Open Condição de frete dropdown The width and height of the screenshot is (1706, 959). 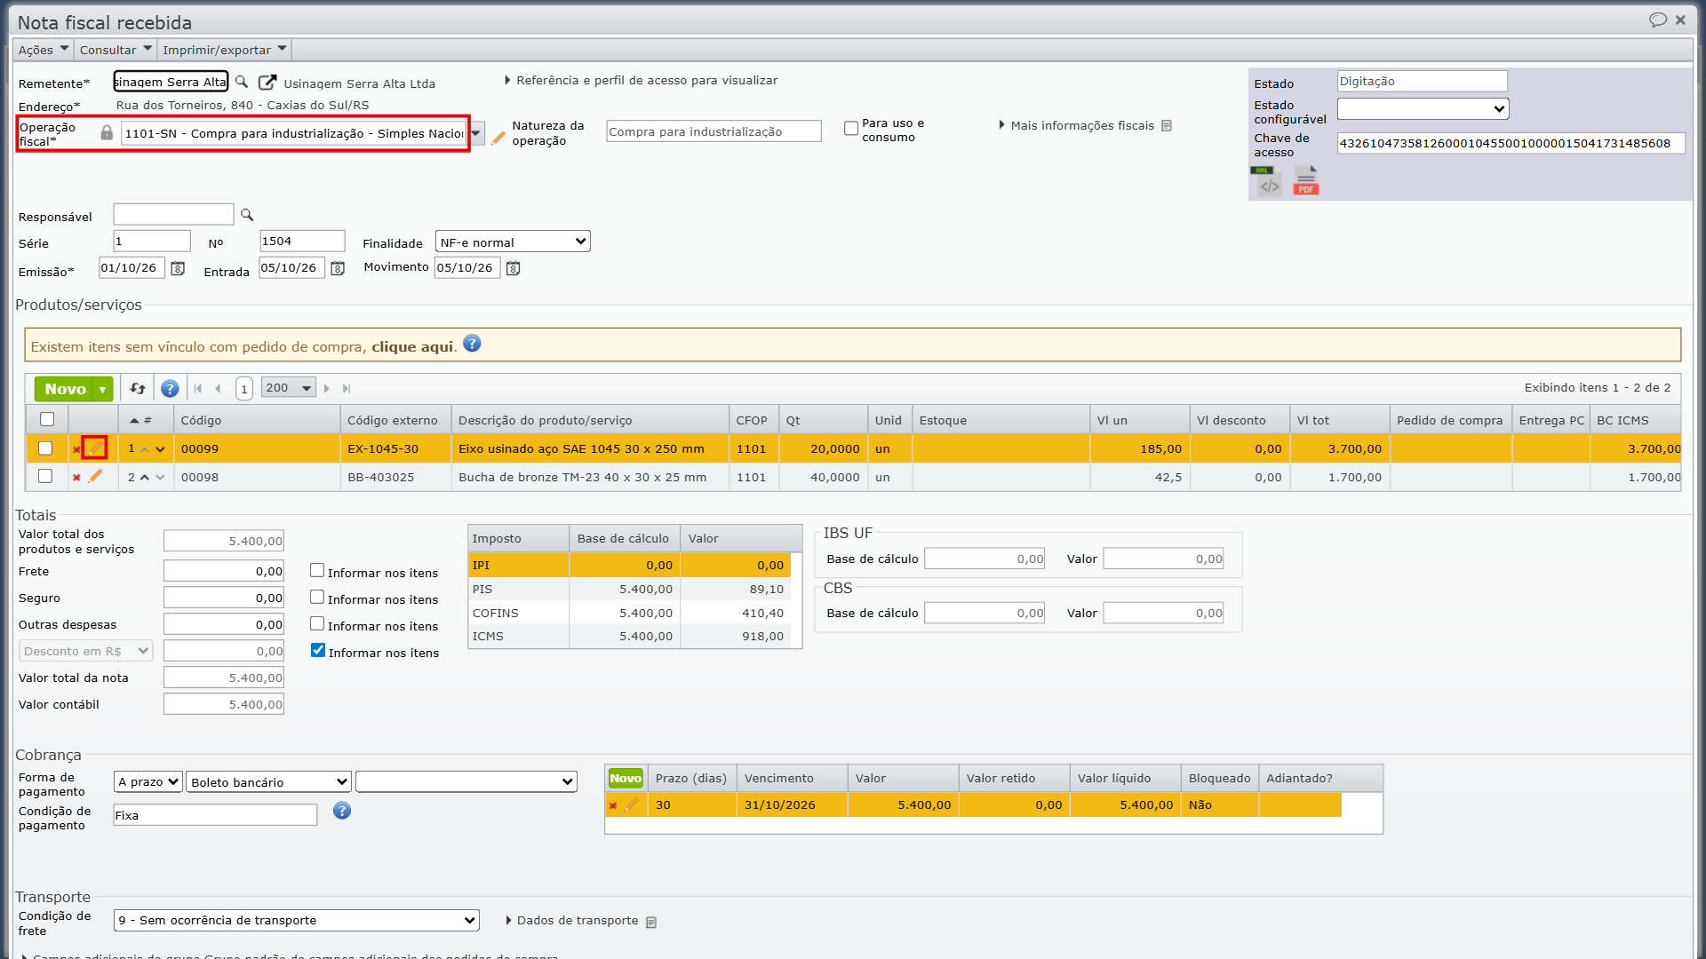tap(297, 920)
